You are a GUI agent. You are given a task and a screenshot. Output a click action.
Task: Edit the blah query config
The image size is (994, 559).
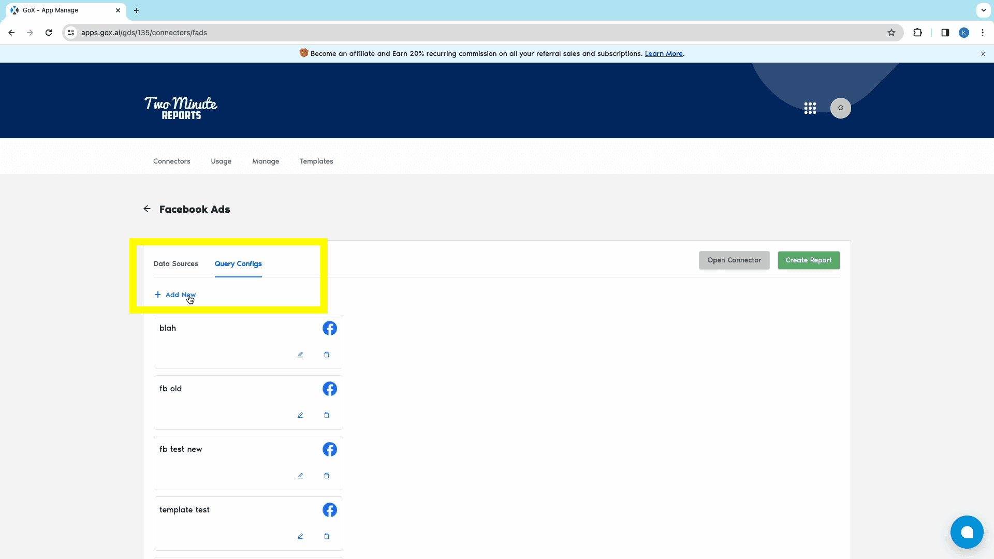300,355
